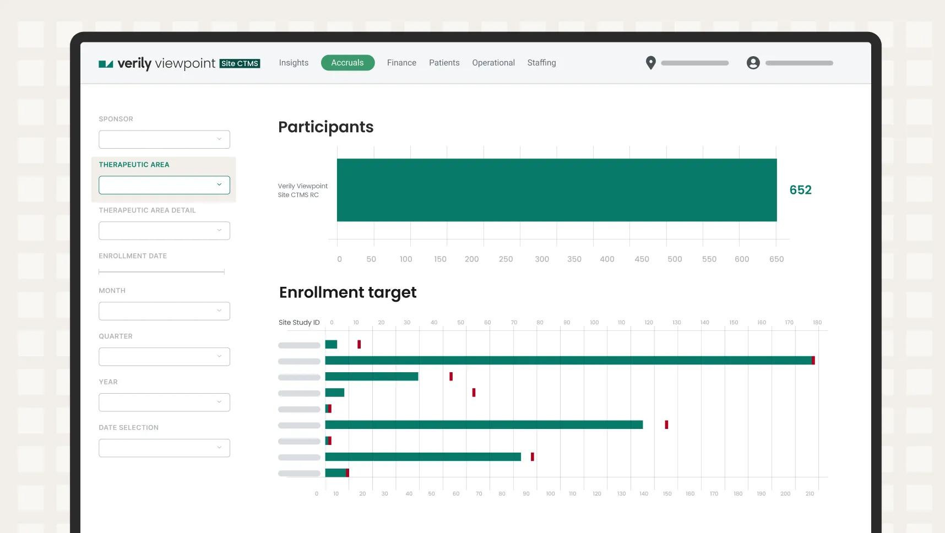Open the Sponsor dropdown

pyautogui.click(x=164, y=139)
